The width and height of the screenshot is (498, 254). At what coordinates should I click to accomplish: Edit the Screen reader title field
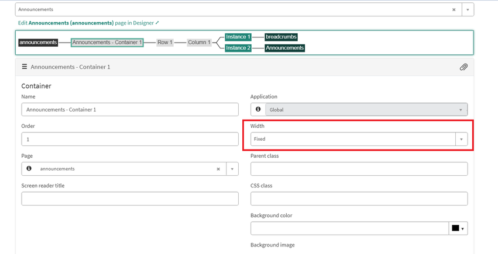(130, 199)
